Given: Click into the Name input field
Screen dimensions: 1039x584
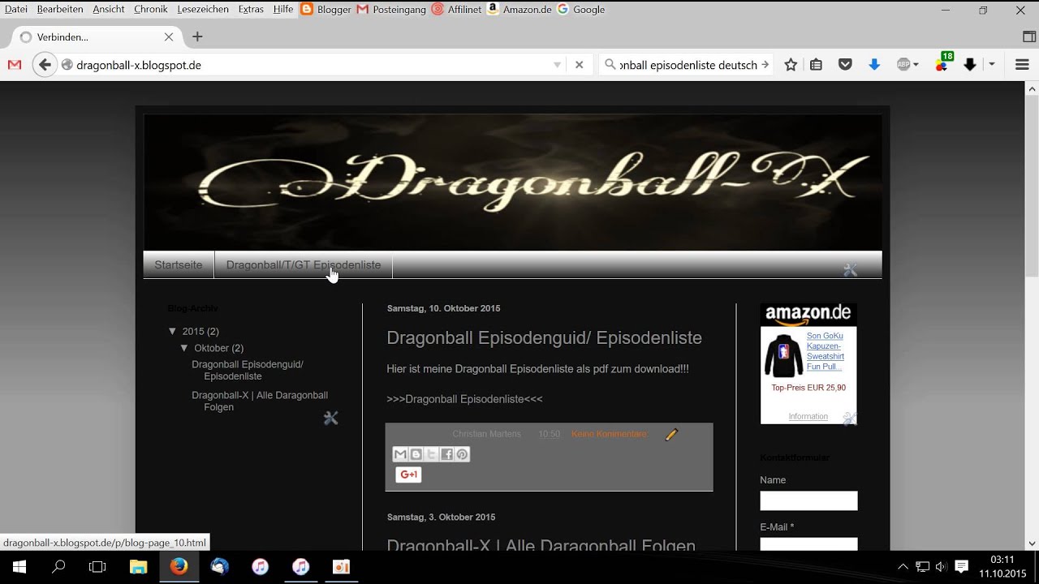Looking at the screenshot, I should point(808,500).
